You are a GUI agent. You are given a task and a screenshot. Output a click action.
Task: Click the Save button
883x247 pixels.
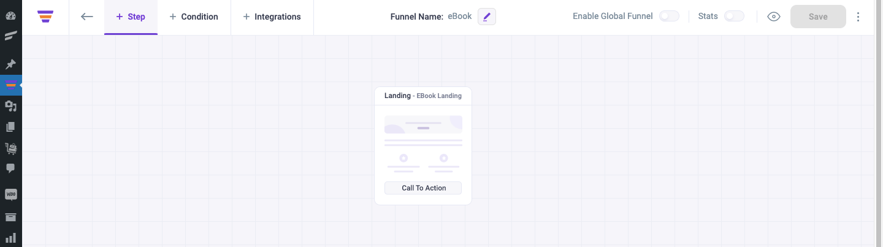point(818,17)
